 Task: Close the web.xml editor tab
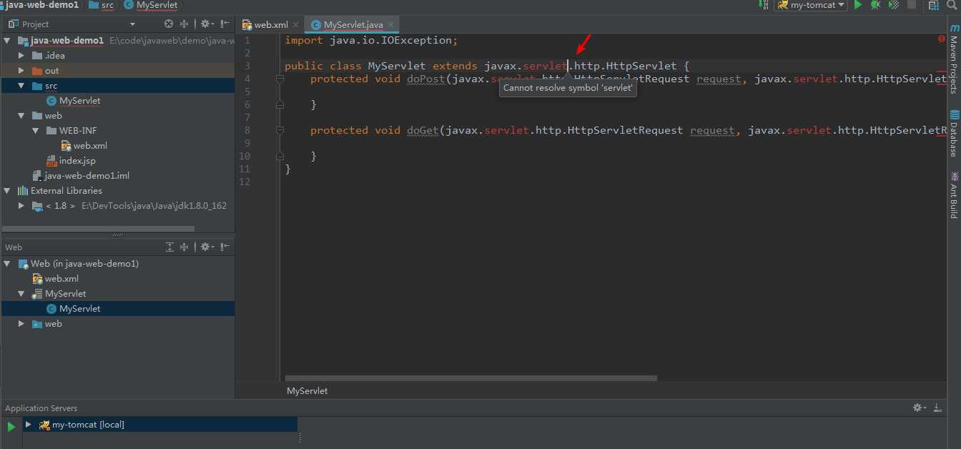[296, 25]
